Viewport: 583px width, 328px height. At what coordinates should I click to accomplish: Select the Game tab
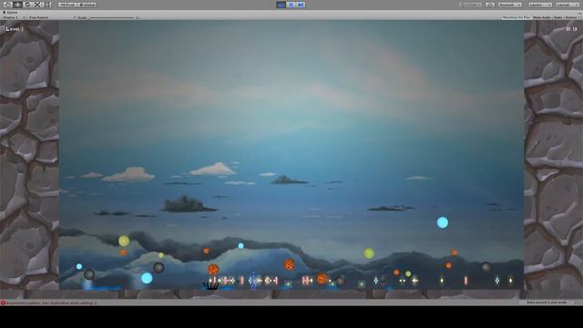pos(10,12)
